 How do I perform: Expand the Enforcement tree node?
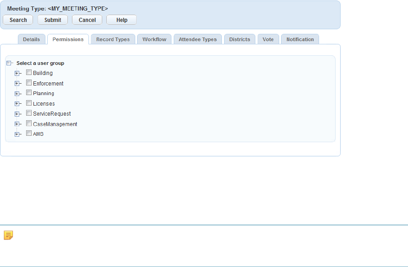[17, 84]
